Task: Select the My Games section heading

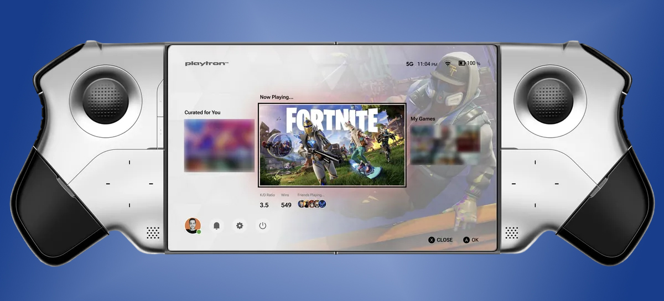Action: click(x=423, y=119)
